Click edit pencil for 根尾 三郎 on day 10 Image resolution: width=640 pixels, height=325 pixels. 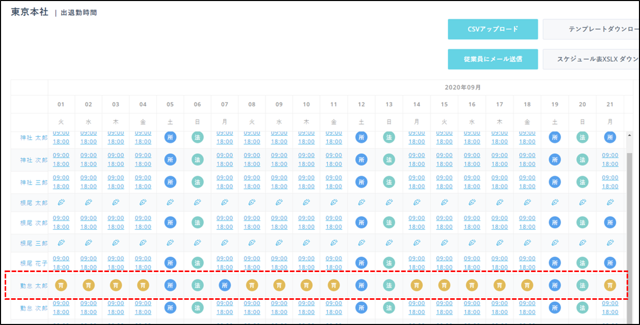(x=306, y=243)
